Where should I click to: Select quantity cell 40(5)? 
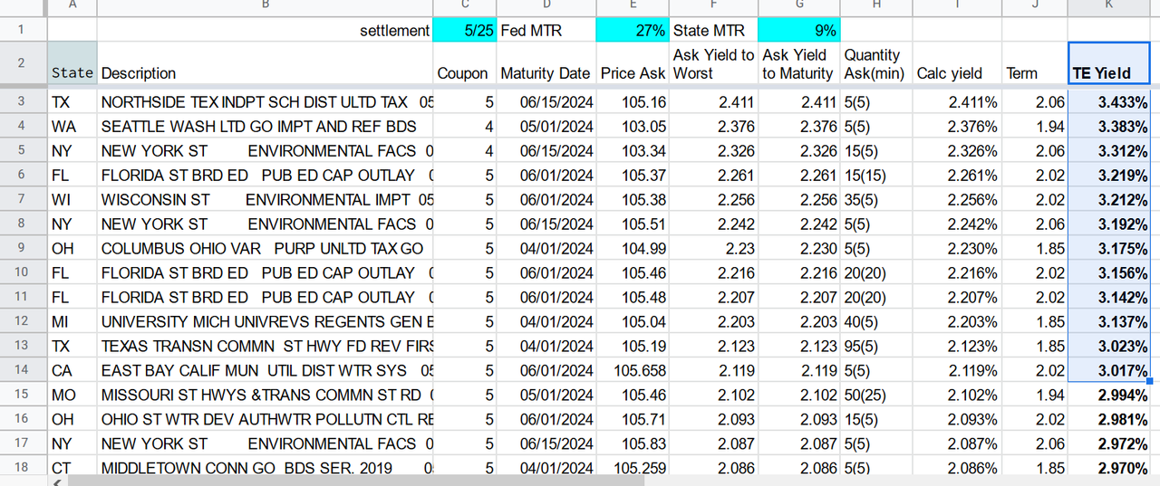(875, 321)
